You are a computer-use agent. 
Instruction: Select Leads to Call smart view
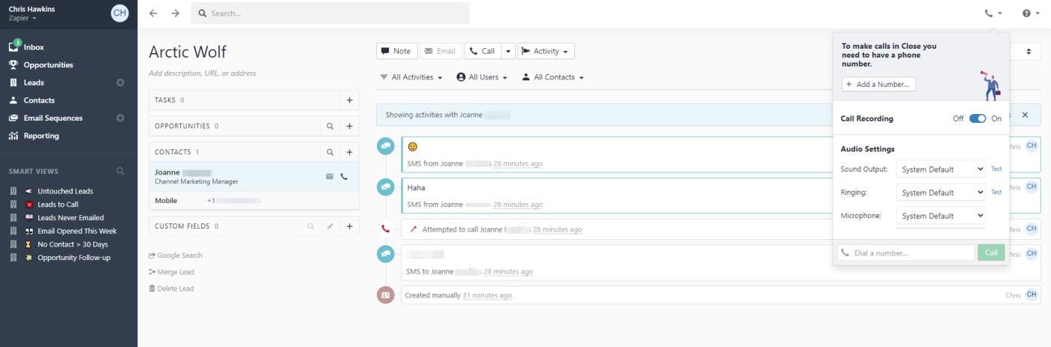point(57,204)
